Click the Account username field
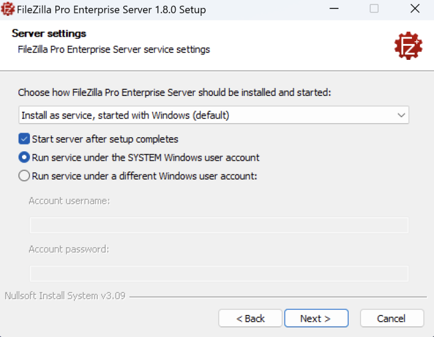 [219, 225]
